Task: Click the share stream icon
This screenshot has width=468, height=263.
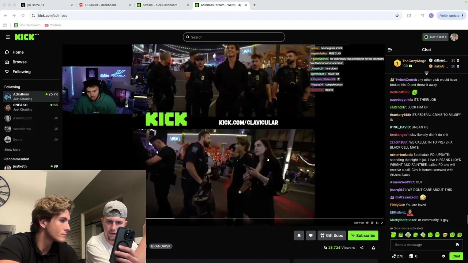Action: tap(362, 248)
